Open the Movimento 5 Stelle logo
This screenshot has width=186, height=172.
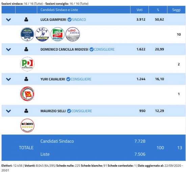click(27, 125)
